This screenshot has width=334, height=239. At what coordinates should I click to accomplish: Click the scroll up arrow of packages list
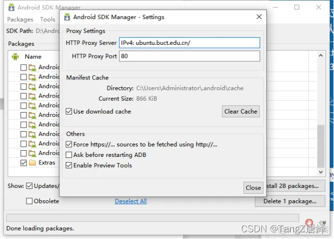[321, 56]
